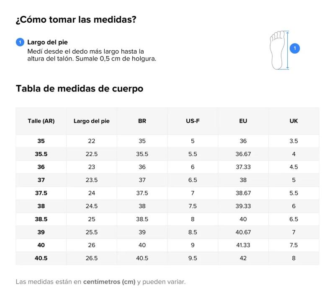Screen dimensions: 335x301
Task: Click size 37.5 in the Talle column
Action: point(41,193)
